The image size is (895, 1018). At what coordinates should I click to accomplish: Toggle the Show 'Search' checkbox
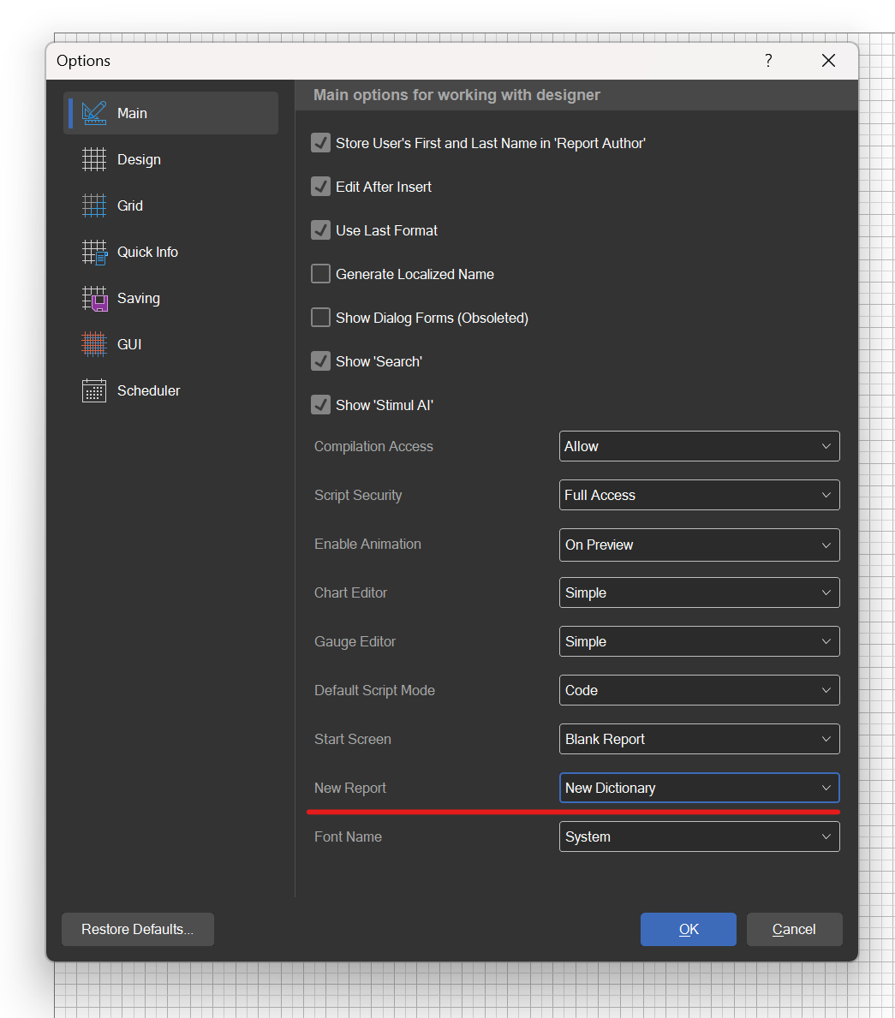click(x=321, y=361)
